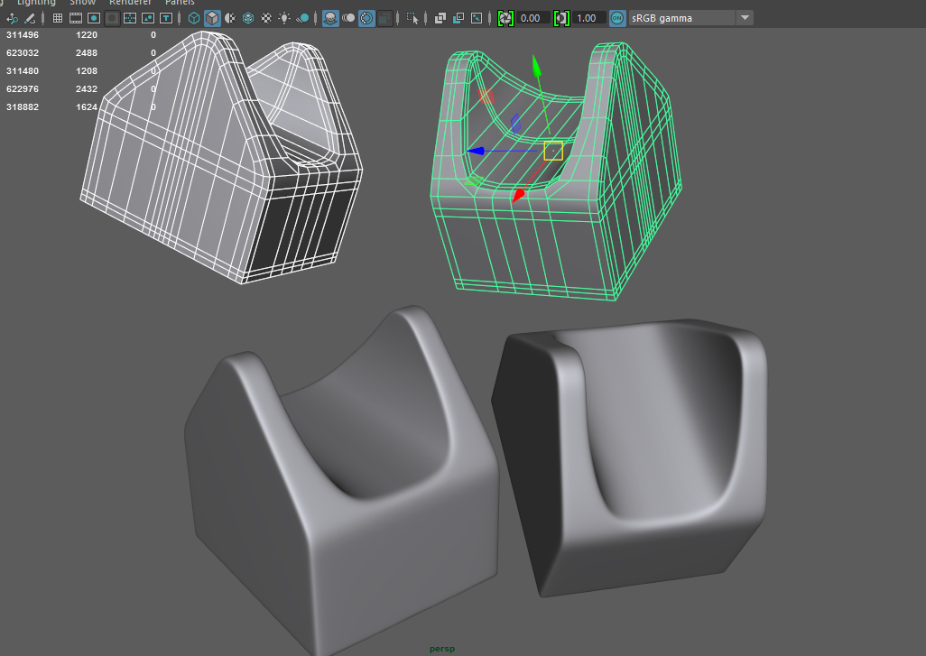Click the heads-up value 318882
Screen dimensions: 926x656
(23, 106)
